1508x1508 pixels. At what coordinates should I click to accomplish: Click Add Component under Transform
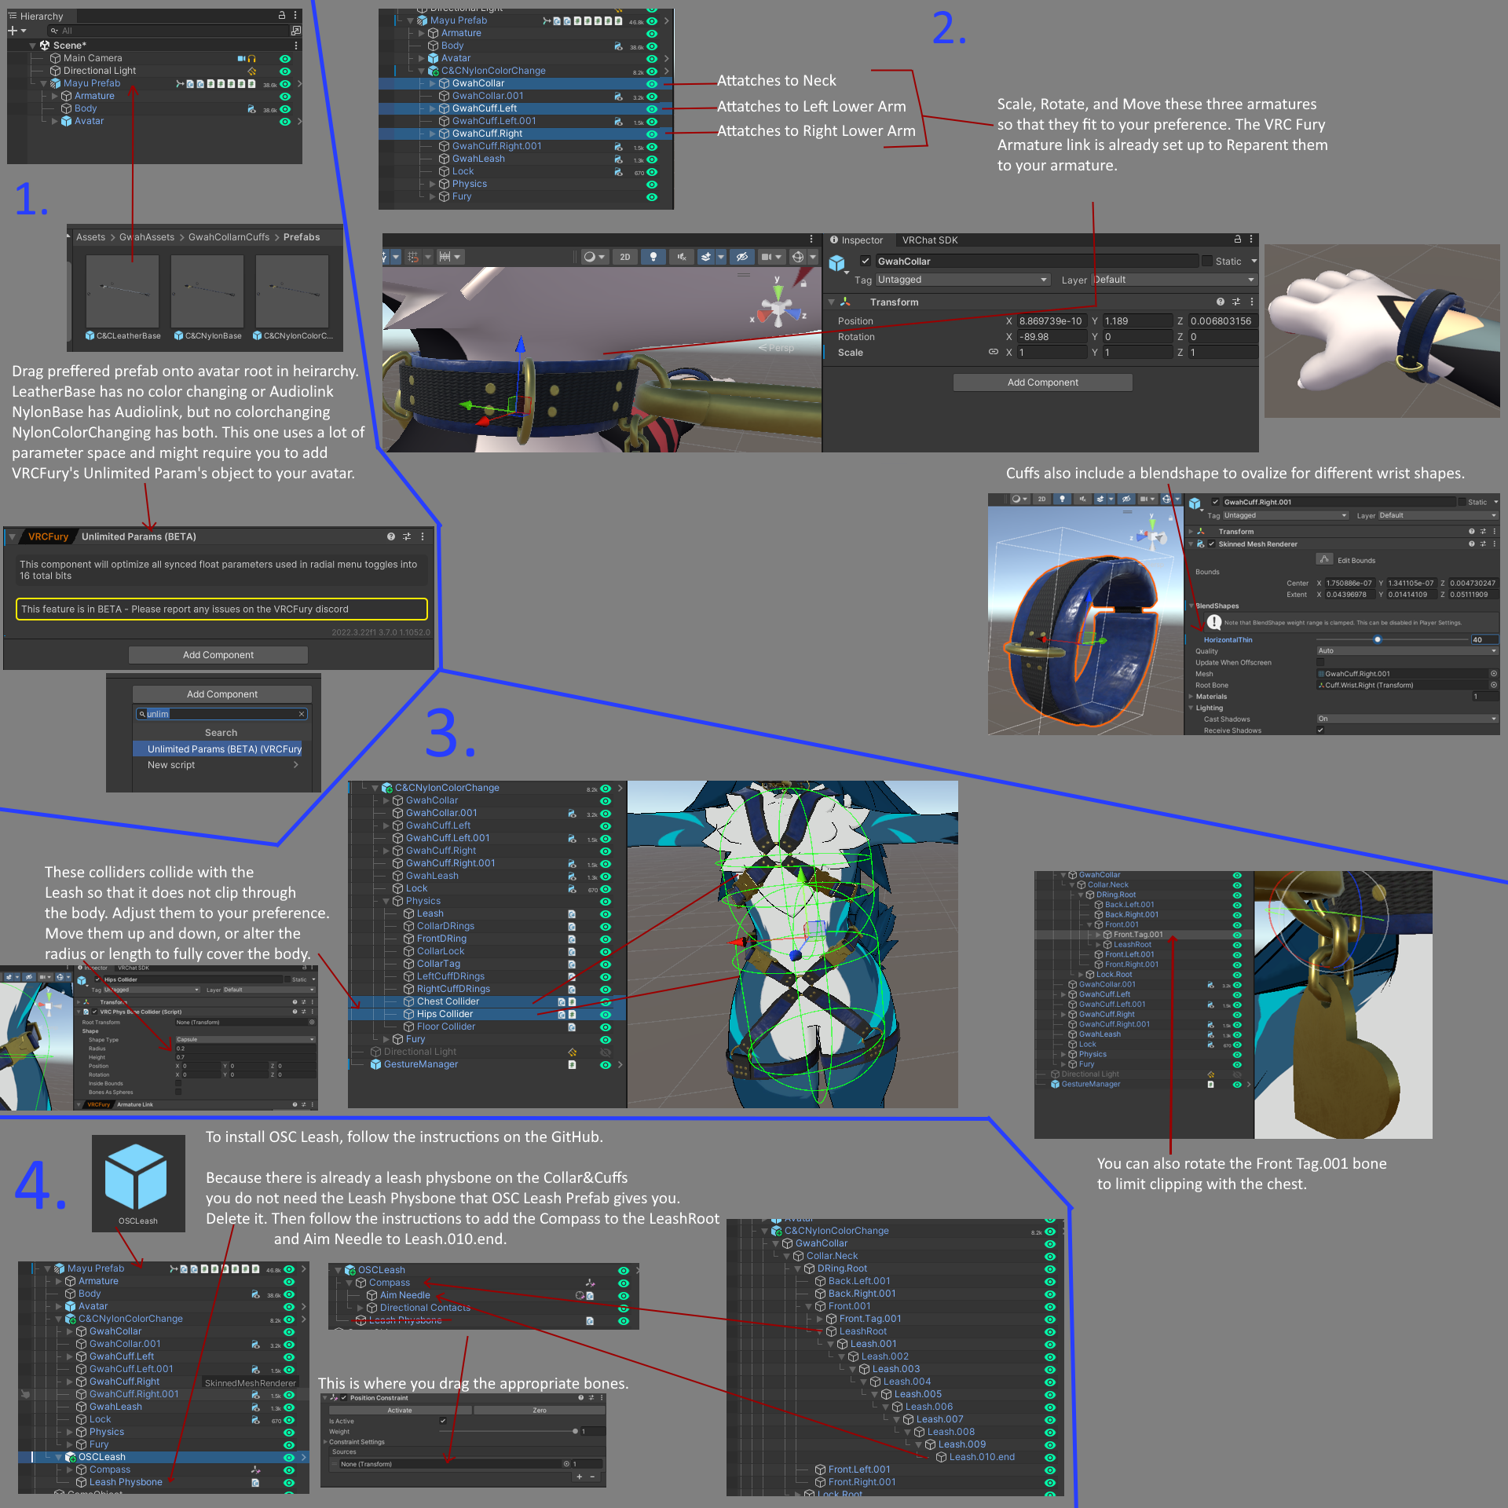pyautogui.click(x=1043, y=382)
